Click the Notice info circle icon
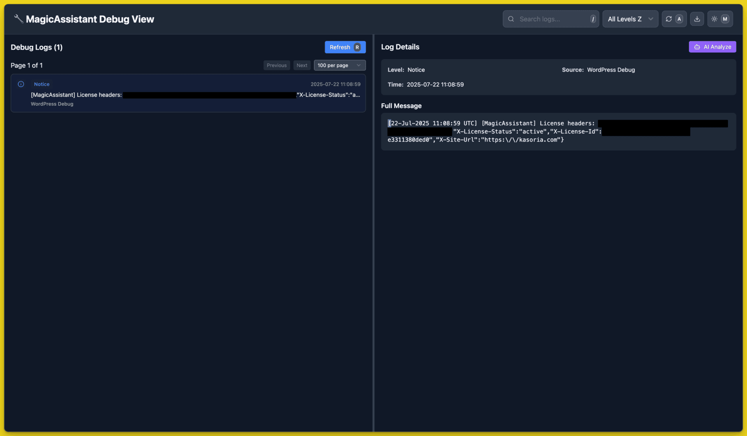 click(x=21, y=84)
